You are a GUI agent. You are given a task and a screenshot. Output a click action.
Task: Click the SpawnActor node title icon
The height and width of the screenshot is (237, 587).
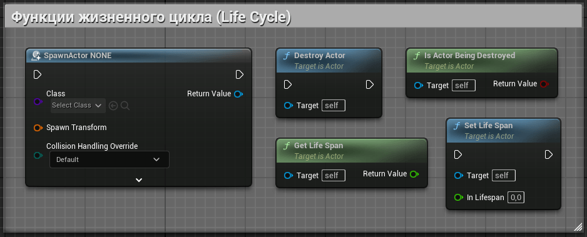[x=36, y=56]
